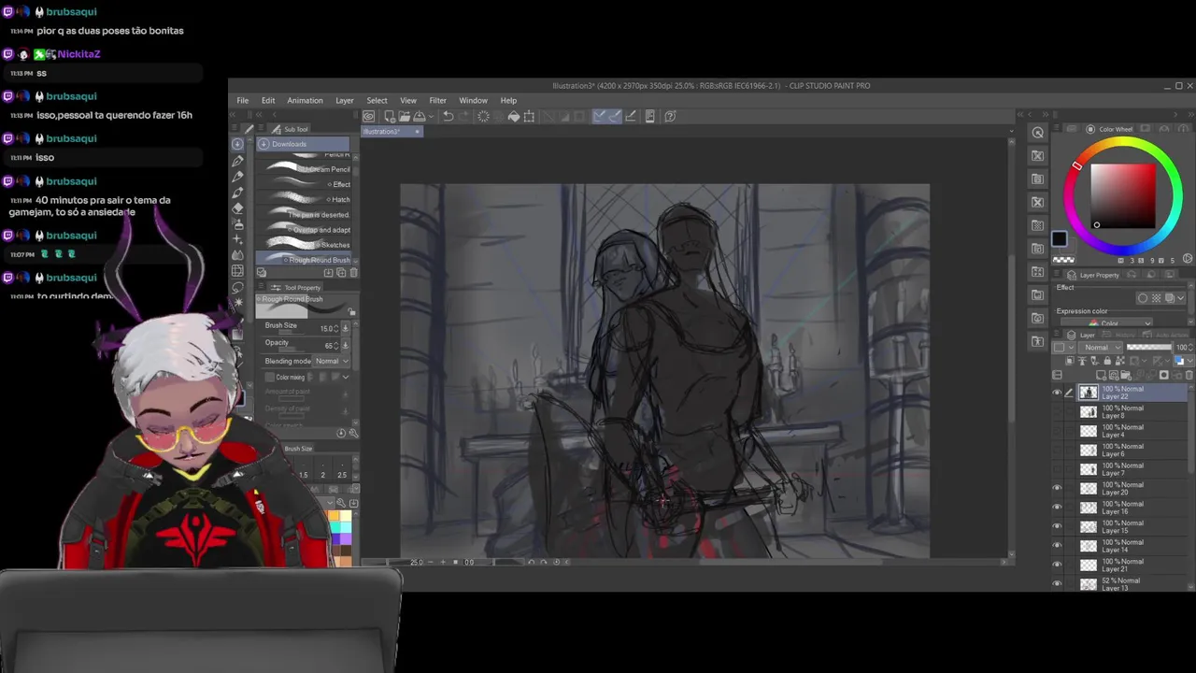
Task: Adjust the layer opacity slider in the Layer panel
Action: coord(1149,348)
